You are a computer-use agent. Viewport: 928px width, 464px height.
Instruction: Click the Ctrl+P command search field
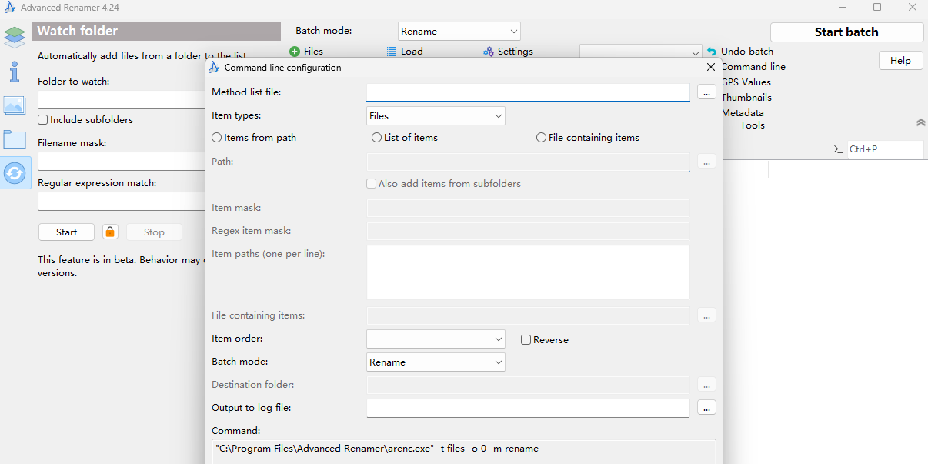885,149
